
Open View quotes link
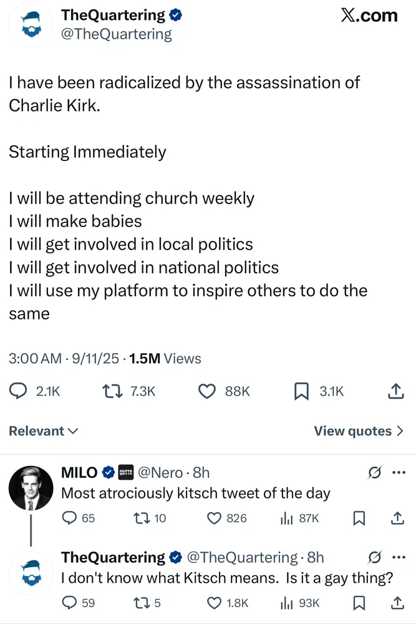coord(359,431)
